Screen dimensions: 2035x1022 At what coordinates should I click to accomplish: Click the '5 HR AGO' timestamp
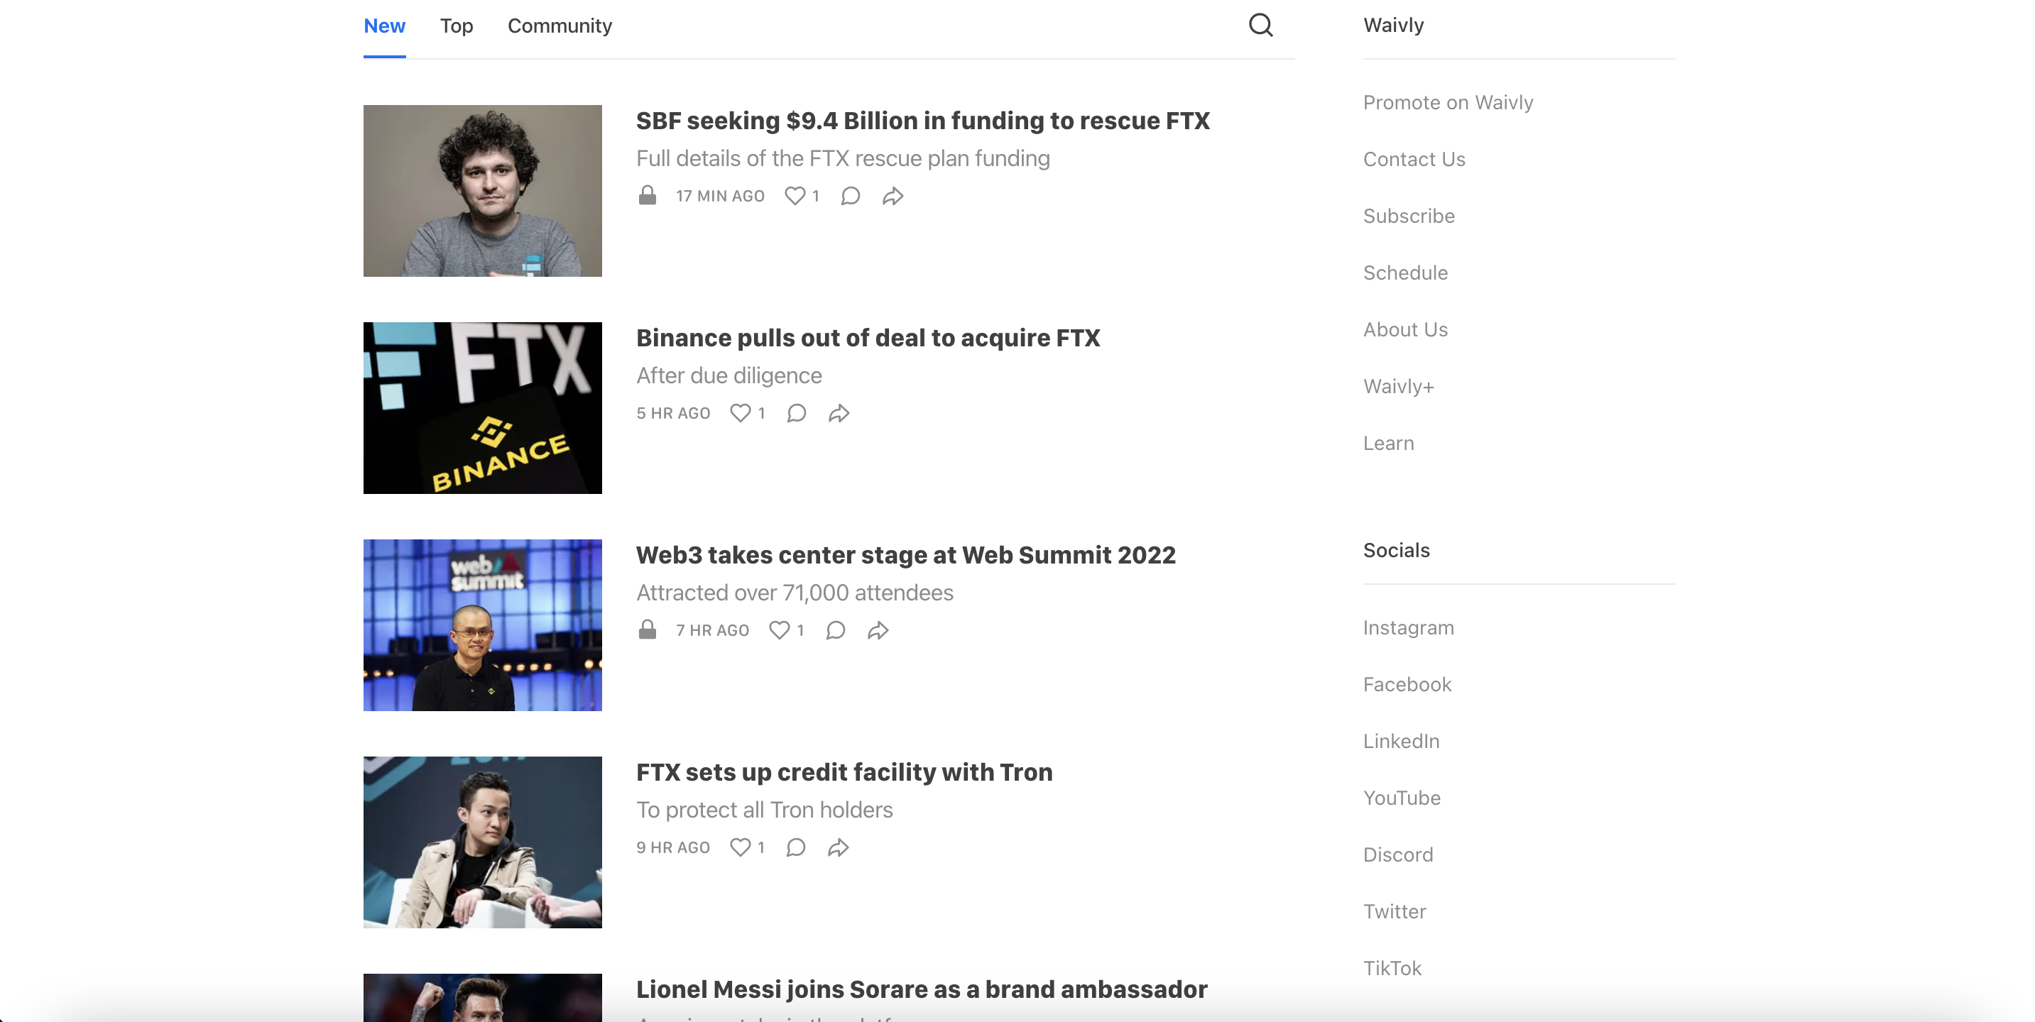coord(673,413)
